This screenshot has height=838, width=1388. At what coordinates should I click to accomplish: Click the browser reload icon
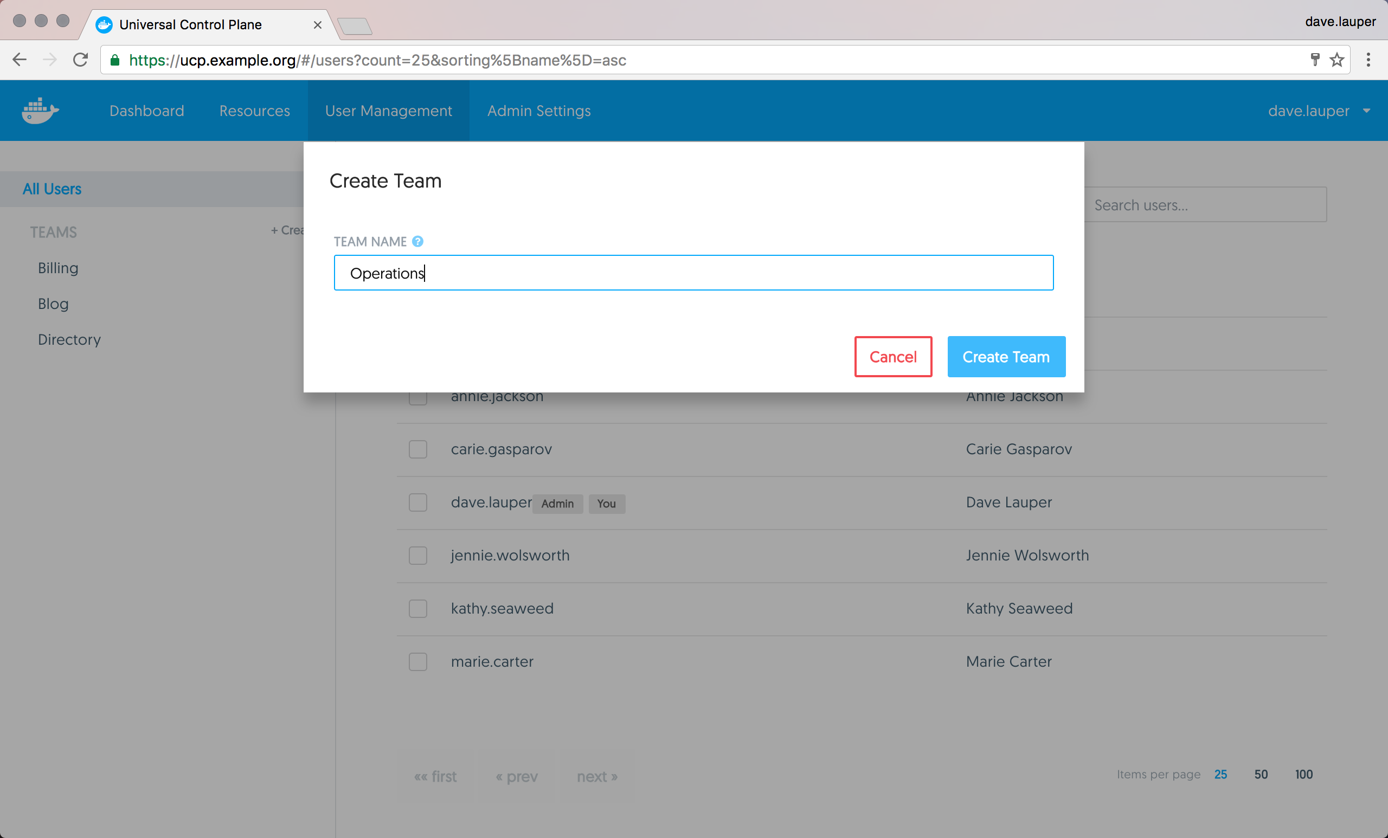coord(81,60)
